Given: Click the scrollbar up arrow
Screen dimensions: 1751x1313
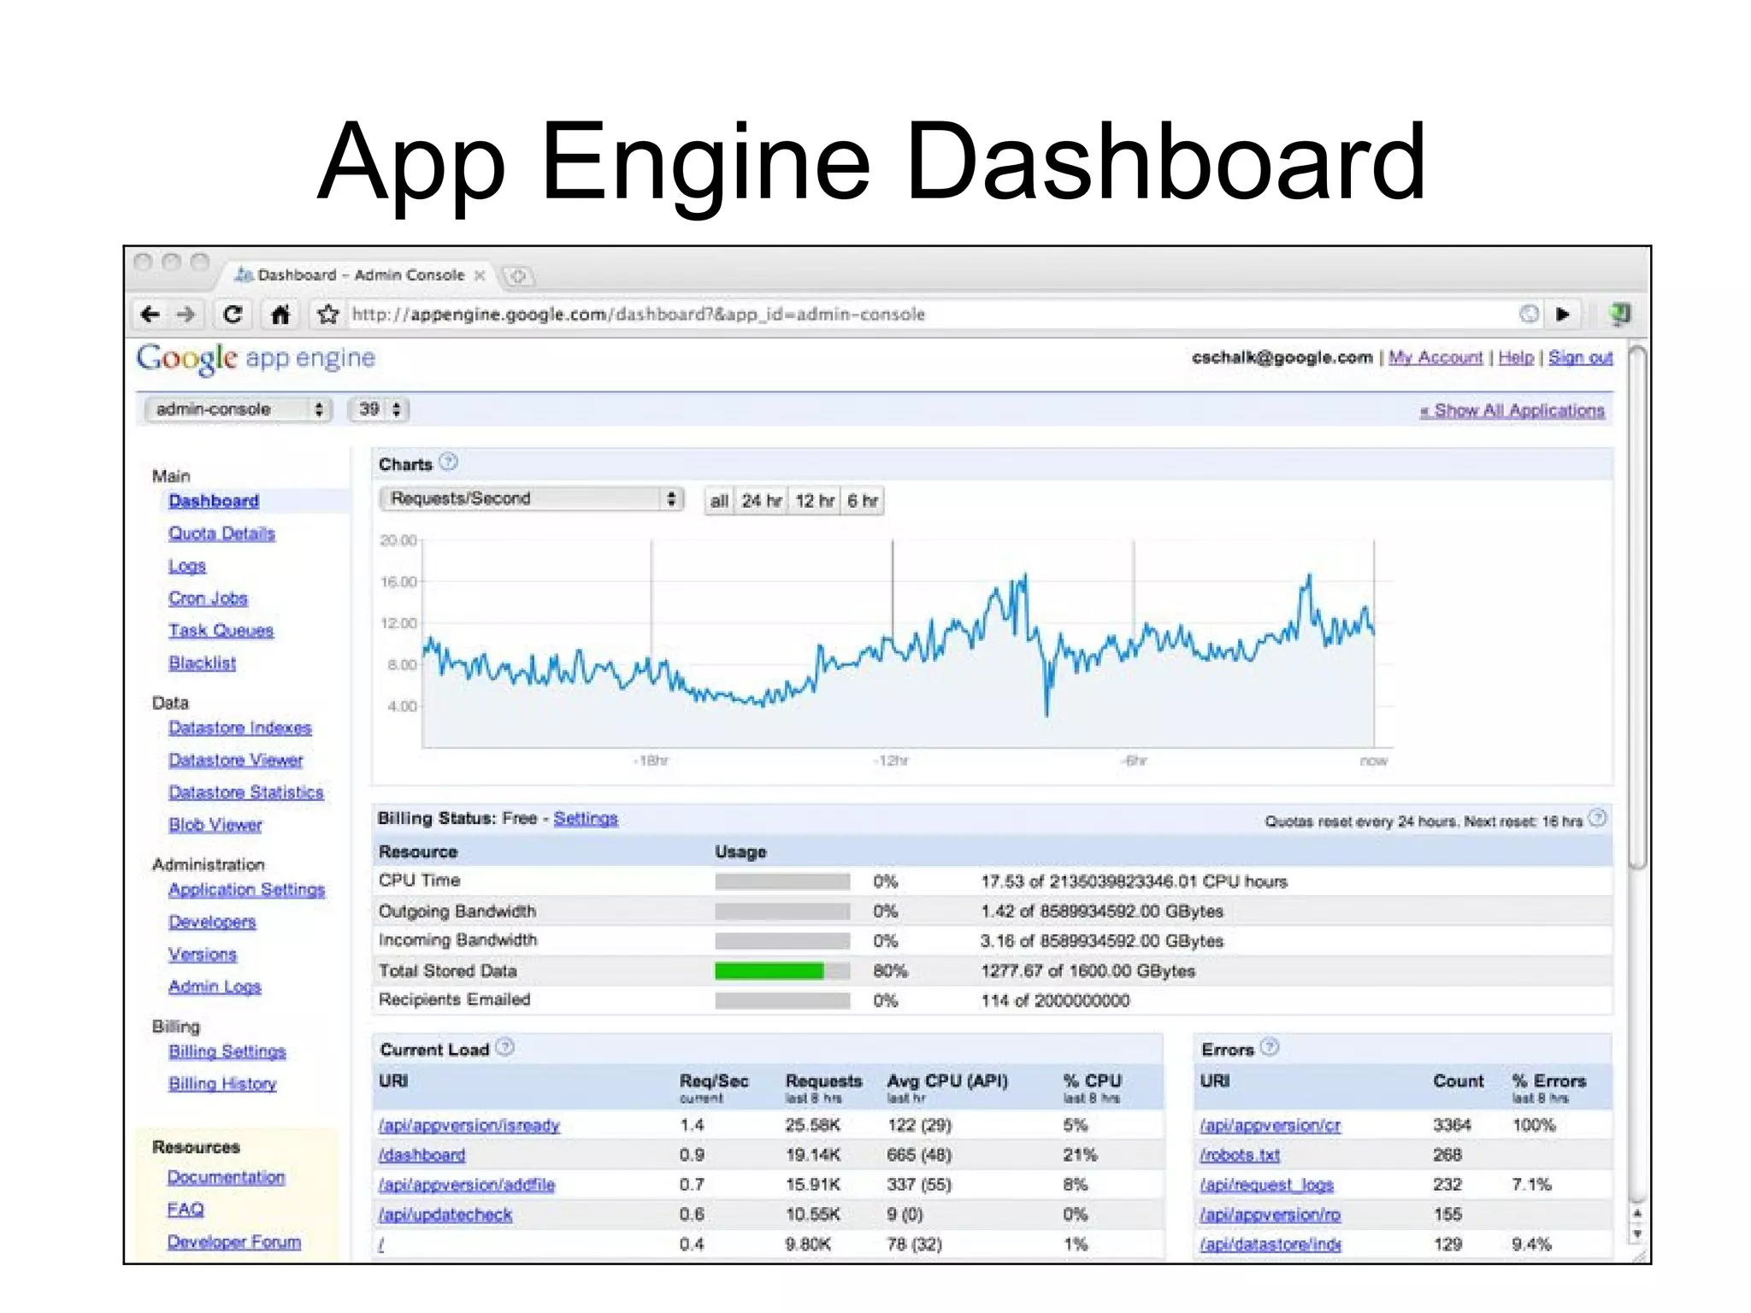Looking at the screenshot, I should tap(1636, 1213).
